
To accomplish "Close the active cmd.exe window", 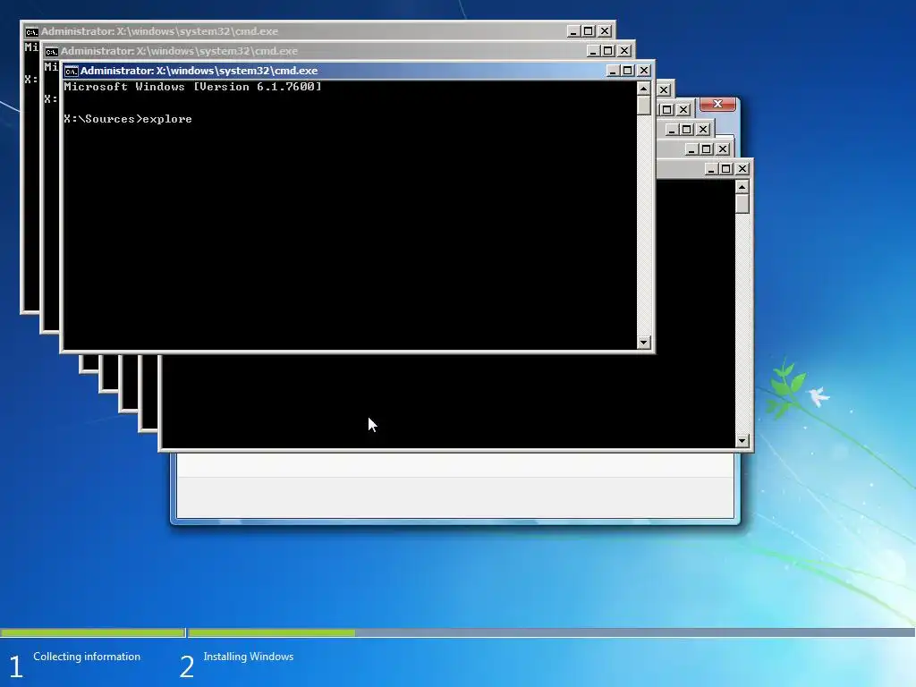I will coord(644,71).
